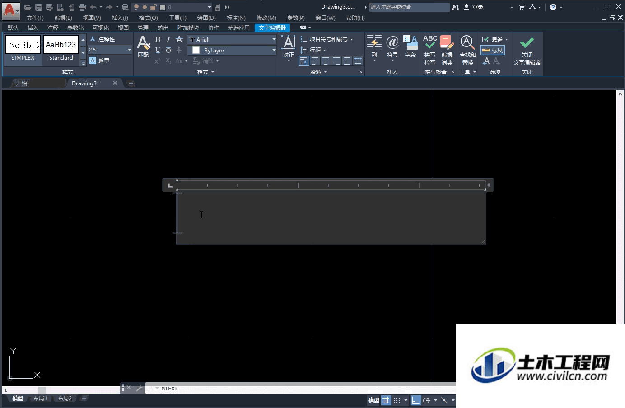
Task: Toggle the grid display in status bar
Action: pyautogui.click(x=386, y=400)
